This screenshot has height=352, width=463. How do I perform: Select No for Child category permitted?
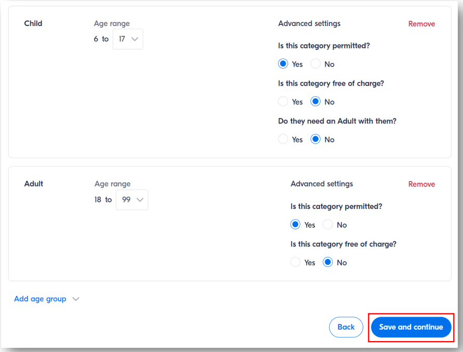click(315, 64)
